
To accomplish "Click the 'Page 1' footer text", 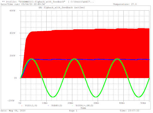I will point(73,111).
